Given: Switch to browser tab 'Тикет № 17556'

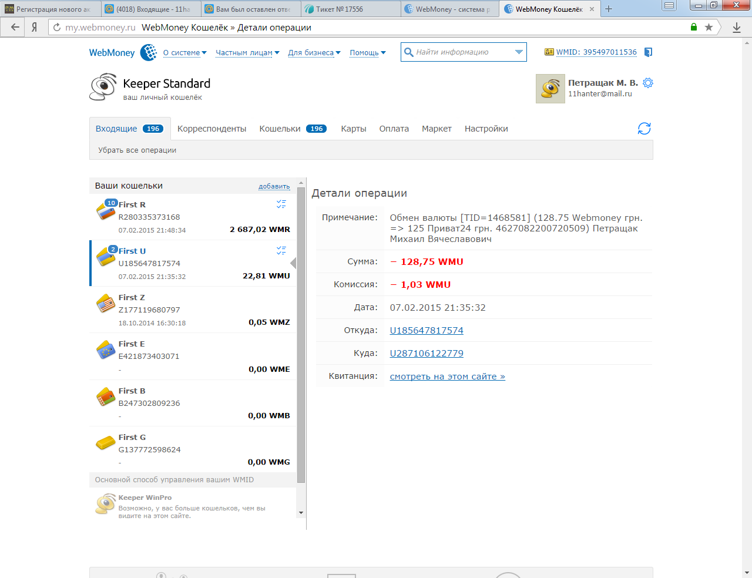Looking at the screenshot, I should coord(352,9).
